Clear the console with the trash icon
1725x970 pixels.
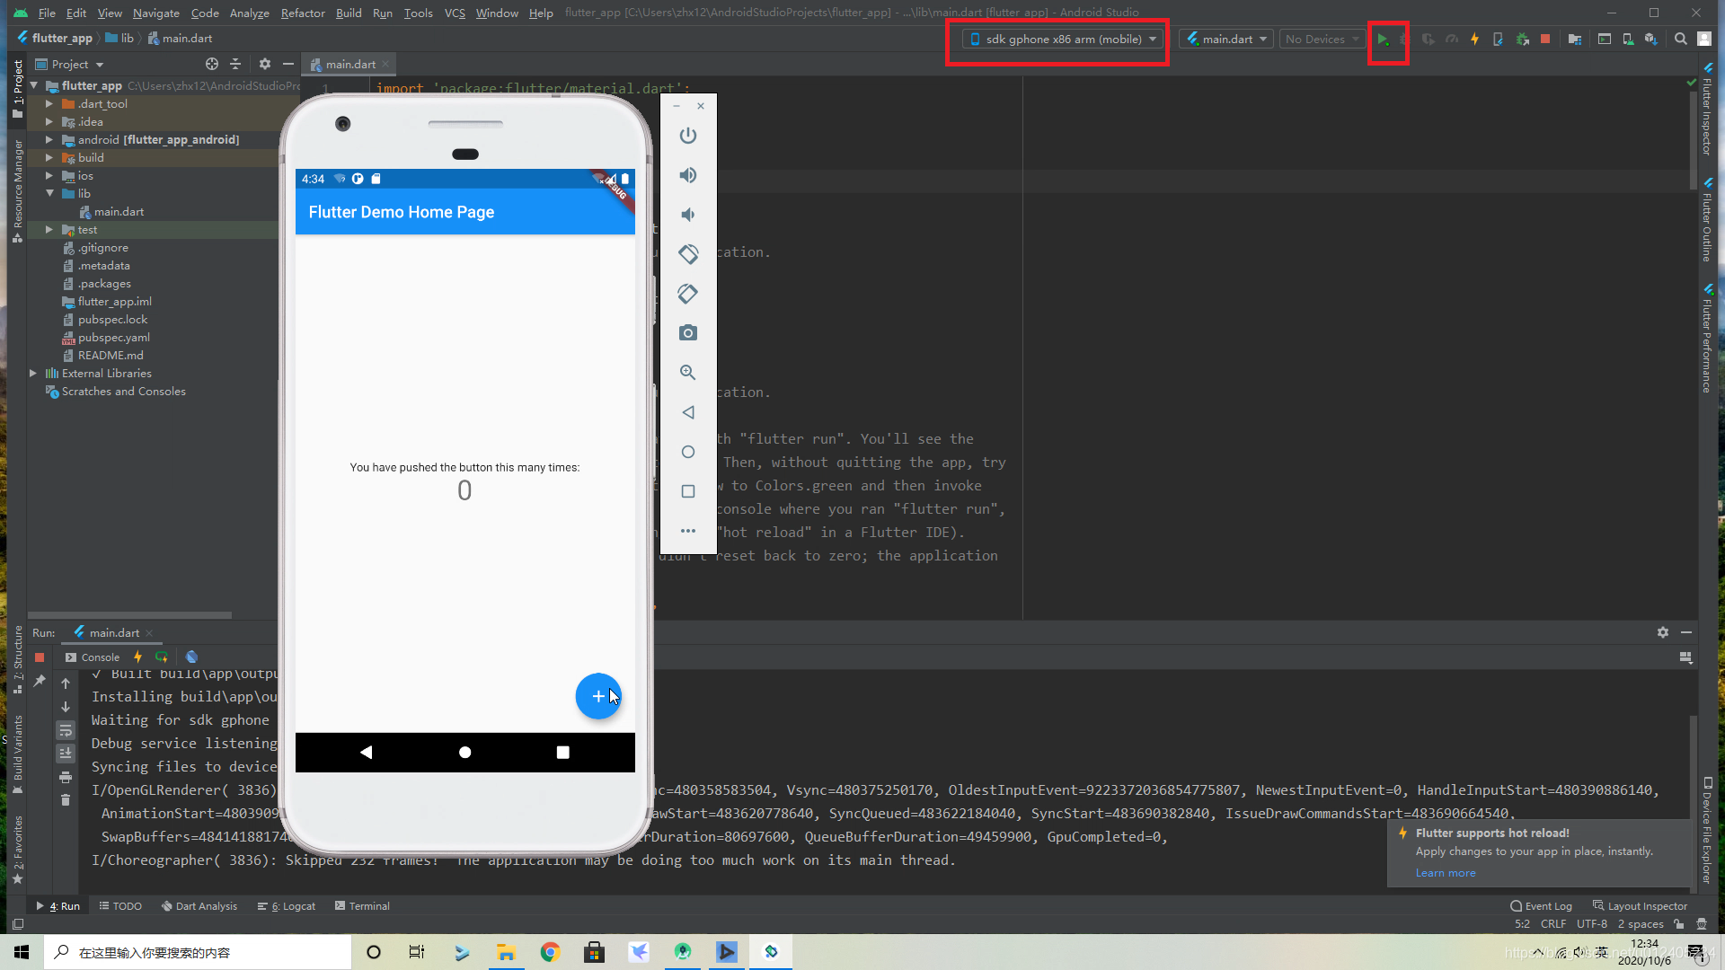pos(66,800)
